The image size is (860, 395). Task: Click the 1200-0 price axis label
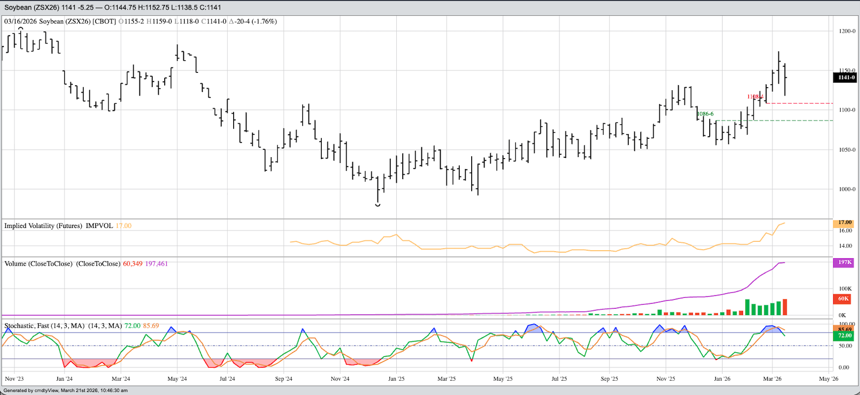847,31
